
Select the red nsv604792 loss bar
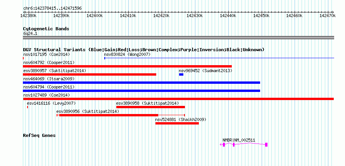coord(128,66)
